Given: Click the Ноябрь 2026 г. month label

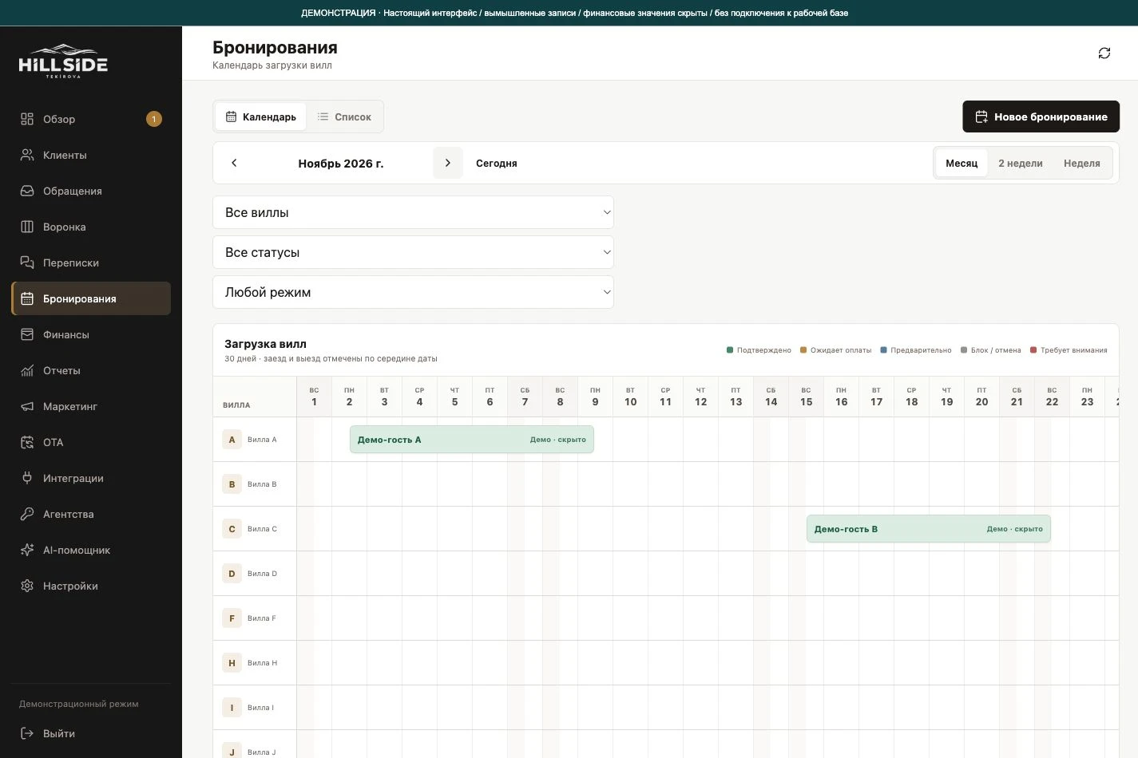Looking at the screenshot, I should [x=341, y=164].
